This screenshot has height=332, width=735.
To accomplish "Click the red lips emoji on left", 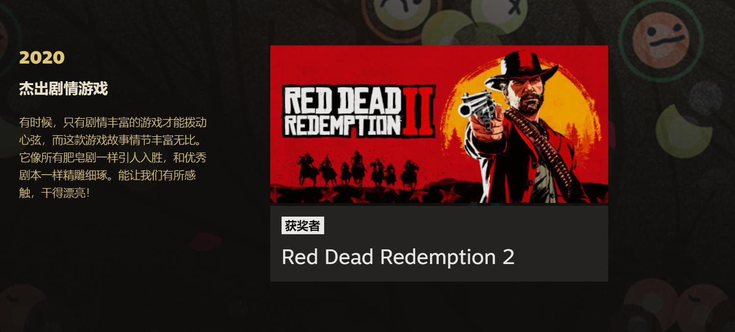I will (x=206, y=242).
